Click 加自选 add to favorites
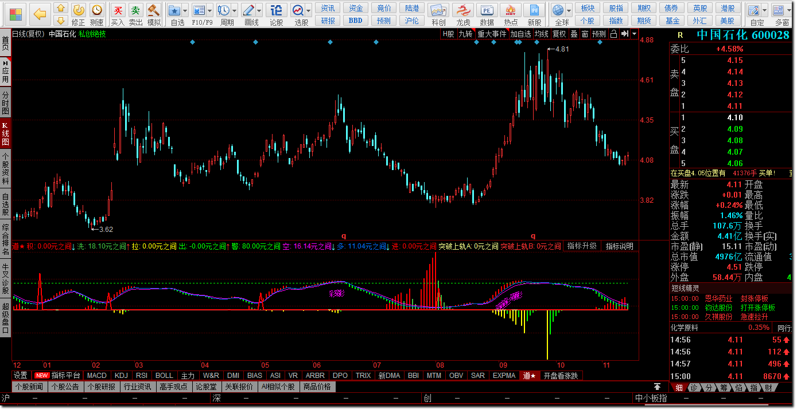 pyautogui.click(x=521, y=34)
